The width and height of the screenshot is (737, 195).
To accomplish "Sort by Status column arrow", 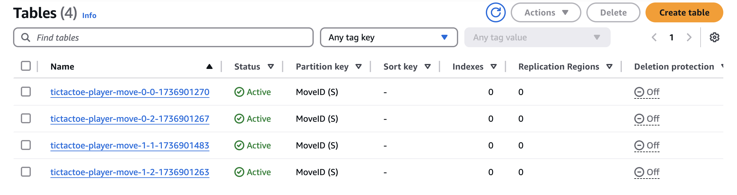I will pyautogui.click(x=271, y=66).
